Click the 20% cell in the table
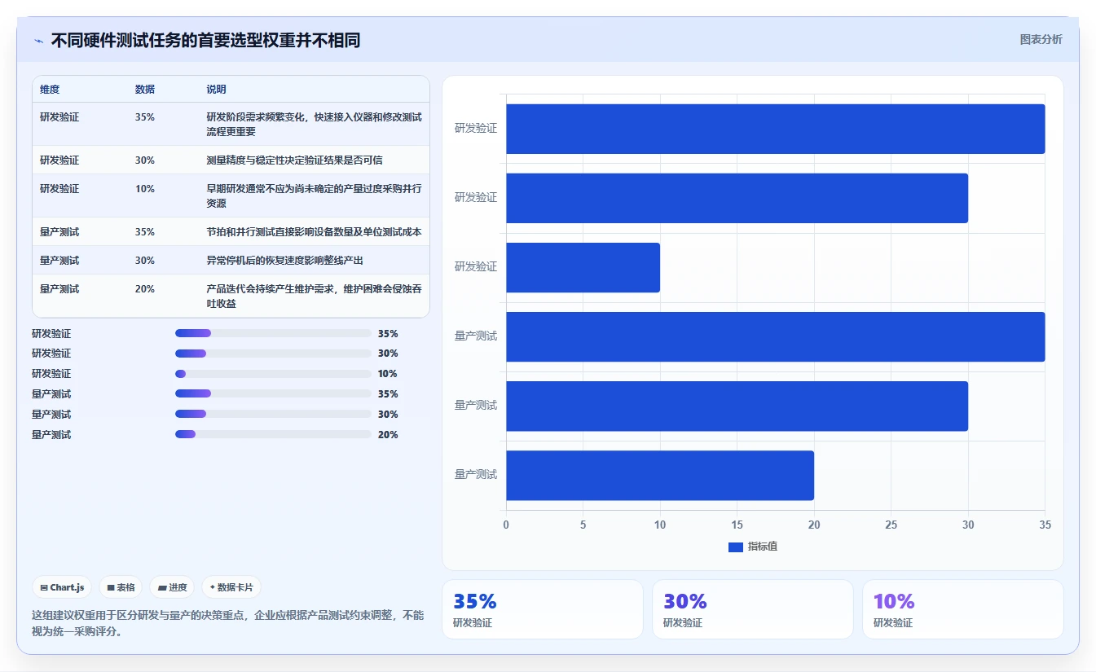The image size is (1096, 672). pos(145,289)
